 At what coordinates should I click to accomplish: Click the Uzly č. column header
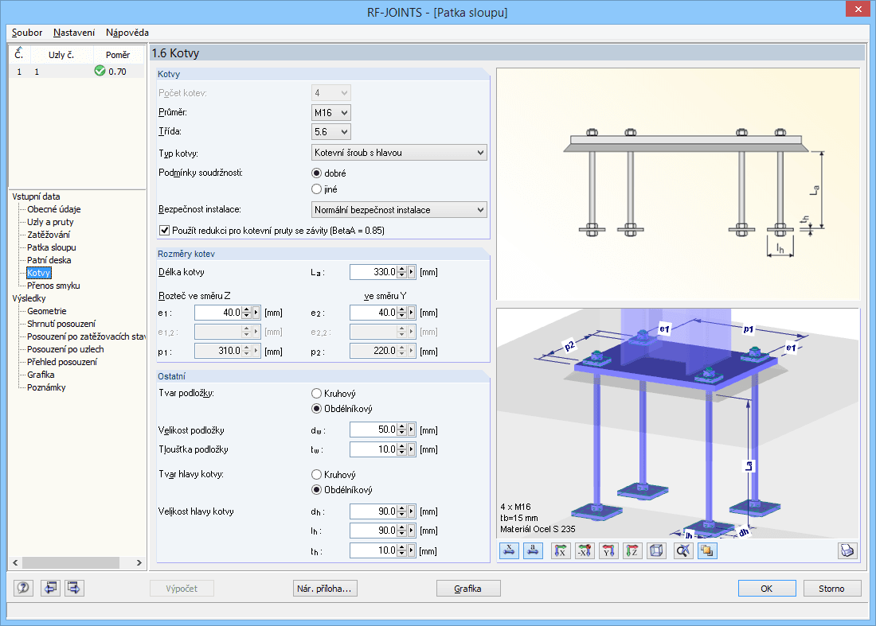coord(61,55)
